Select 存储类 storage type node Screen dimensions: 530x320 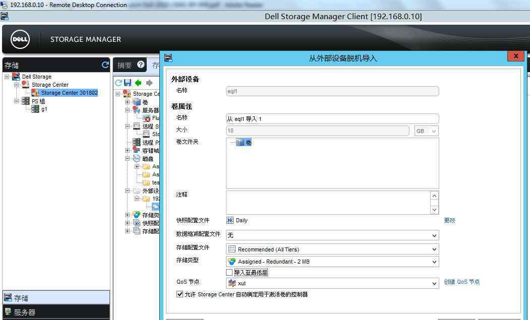[150, 215]
